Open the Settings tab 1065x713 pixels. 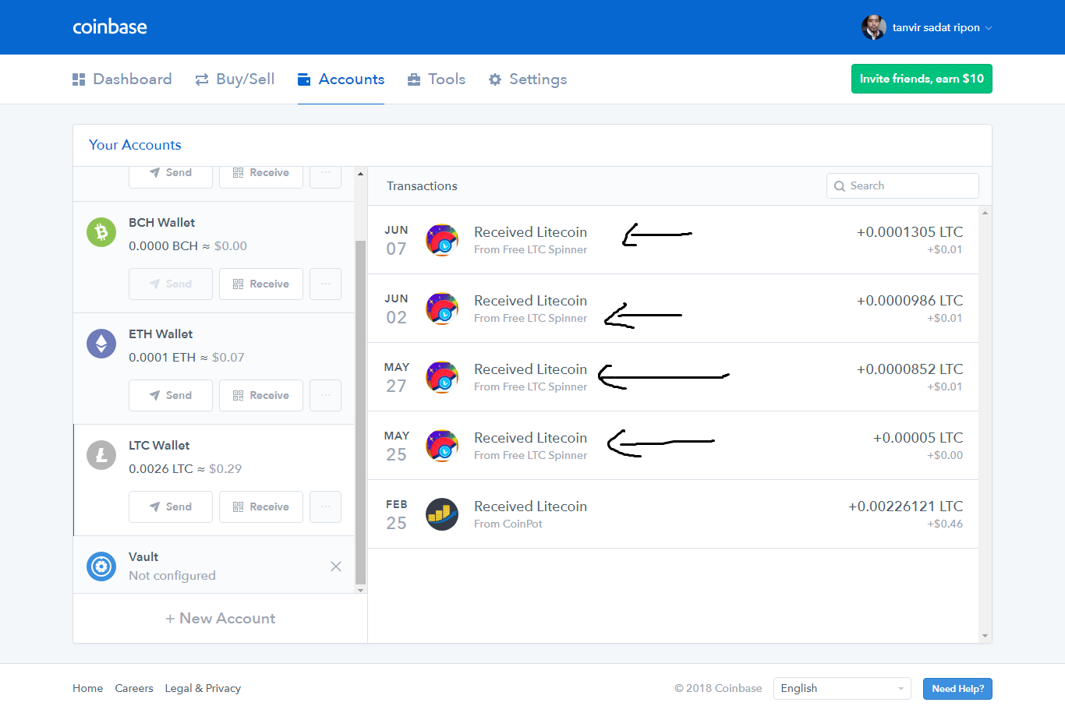point(528,79)
